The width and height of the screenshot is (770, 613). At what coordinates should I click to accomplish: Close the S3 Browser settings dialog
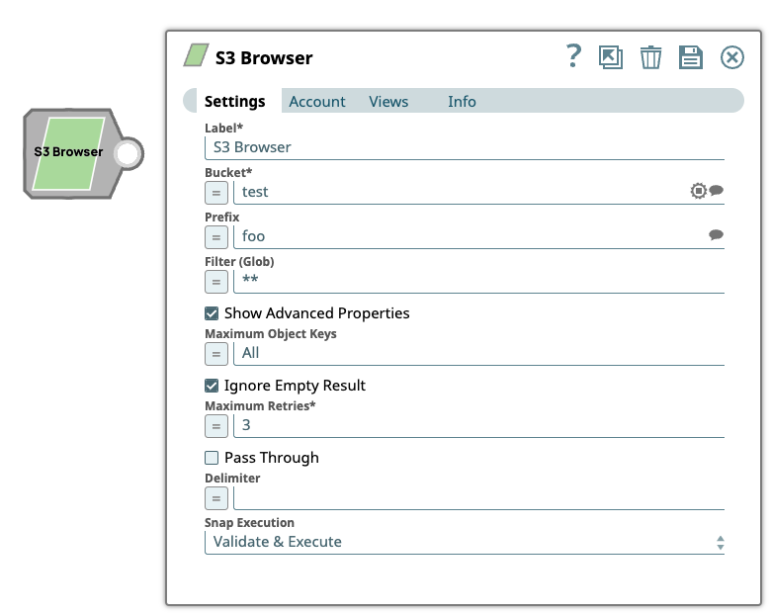(731, 57)
